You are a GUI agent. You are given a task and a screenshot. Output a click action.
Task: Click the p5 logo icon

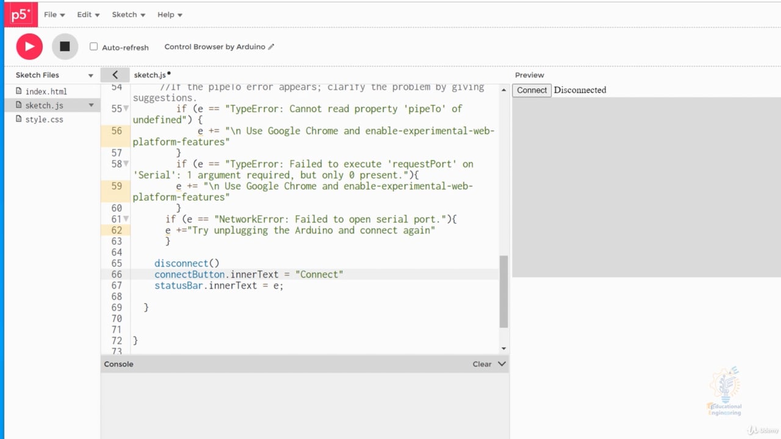click(21, 14)
